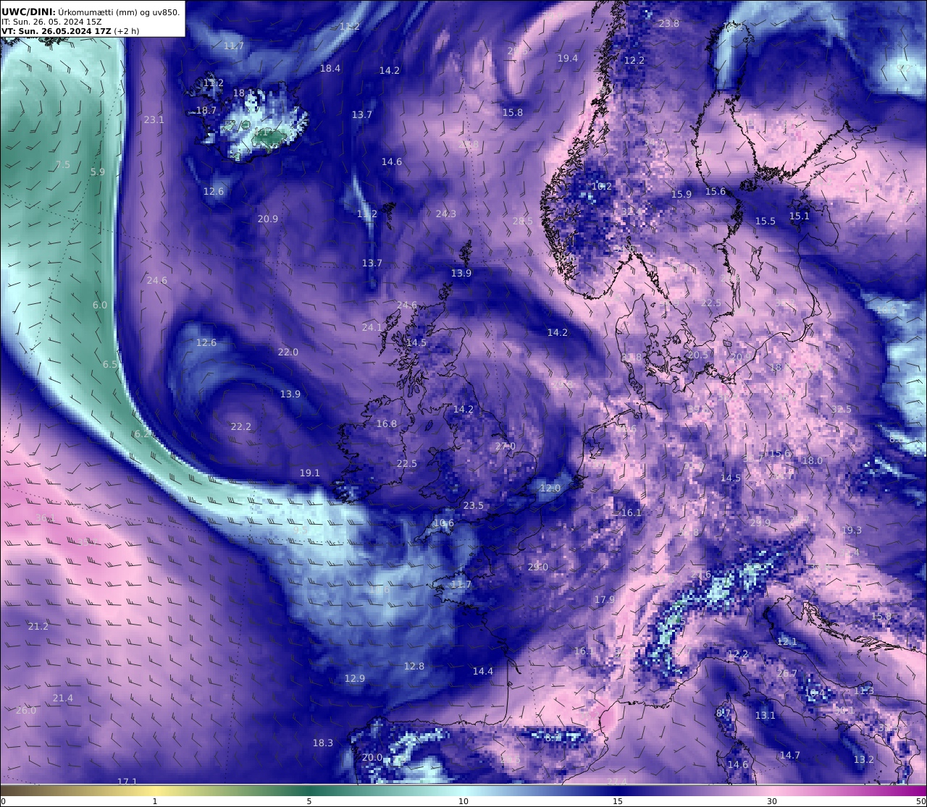Viewport: 927px width, 807px height.
Task: Click the 18.0 value label
Action: pyautogui.click(x=813, y=461)
